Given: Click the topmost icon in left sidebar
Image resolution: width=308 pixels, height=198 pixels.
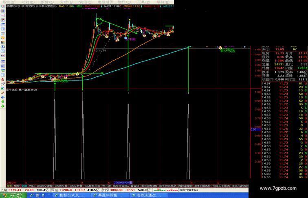Looking at the screenshot, I should 2,7.
